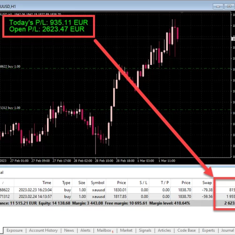The width and height of the screenshot is (235, 235).
Task: Switch to the Articles tab
Action: [x=164, y=230]
